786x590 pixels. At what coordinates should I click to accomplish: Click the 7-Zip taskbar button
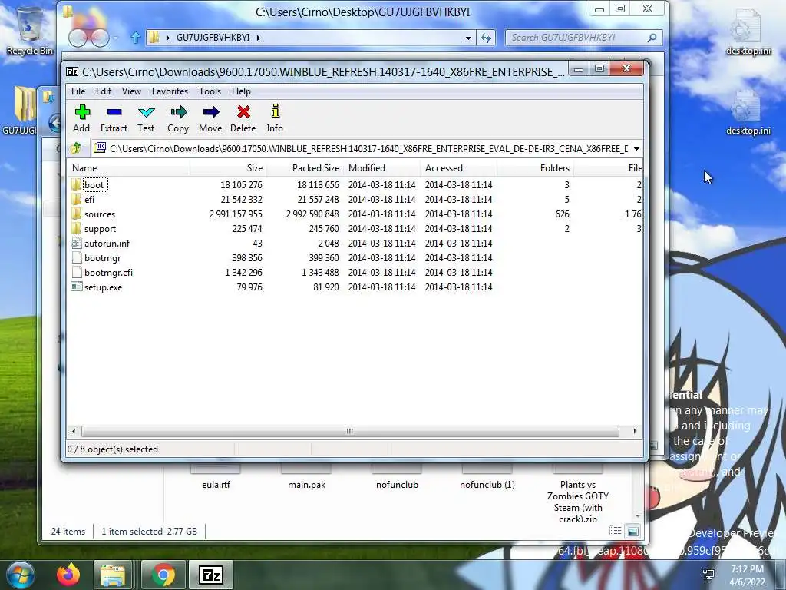coord(211,575)
